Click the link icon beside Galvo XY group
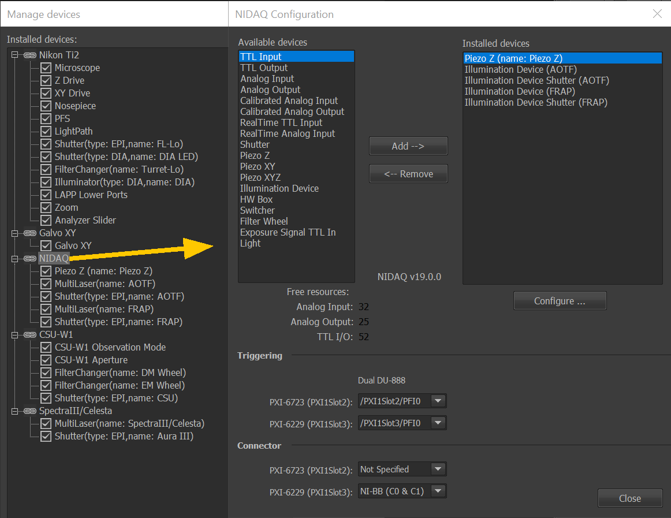 [30, 233]
